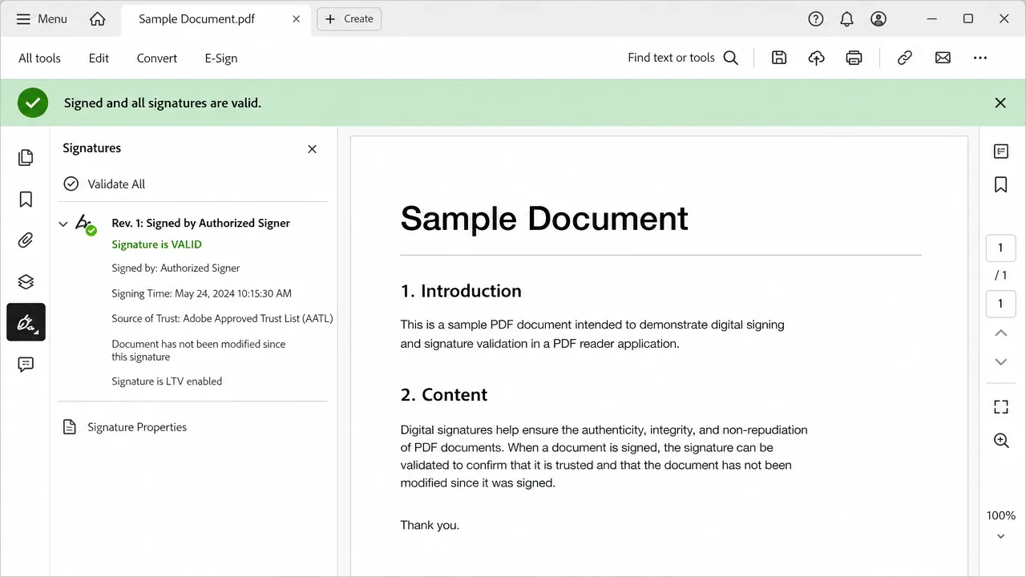Close the Signatures panel
This screenshot has width=1026, height=577.
tap(313, 149)
